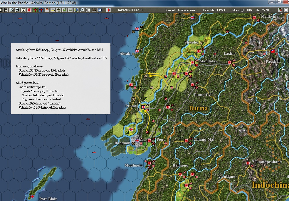
Task: Click the 'OP' toolbar button
Action: [x=88, y=10]
